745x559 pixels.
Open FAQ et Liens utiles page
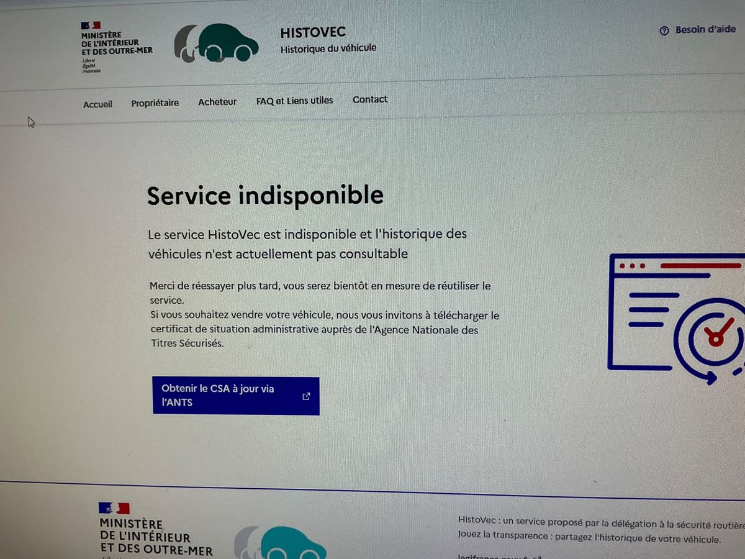[294, 101]
